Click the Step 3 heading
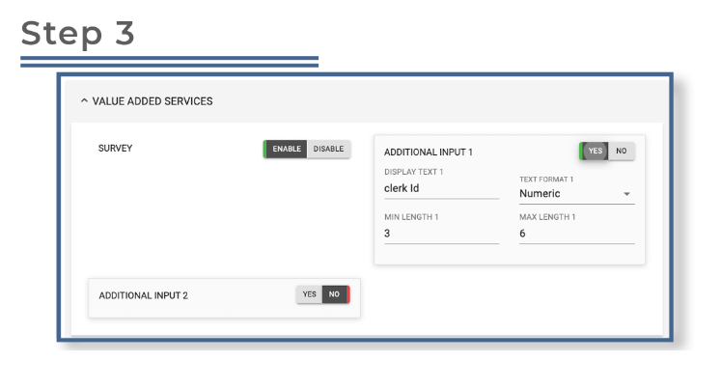Screen dimensions: 721x388 (x=78, y=33)
